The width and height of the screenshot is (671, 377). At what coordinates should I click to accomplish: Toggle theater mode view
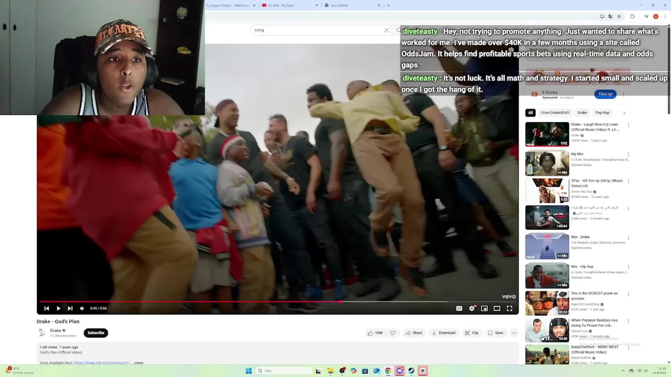(497, 308)
